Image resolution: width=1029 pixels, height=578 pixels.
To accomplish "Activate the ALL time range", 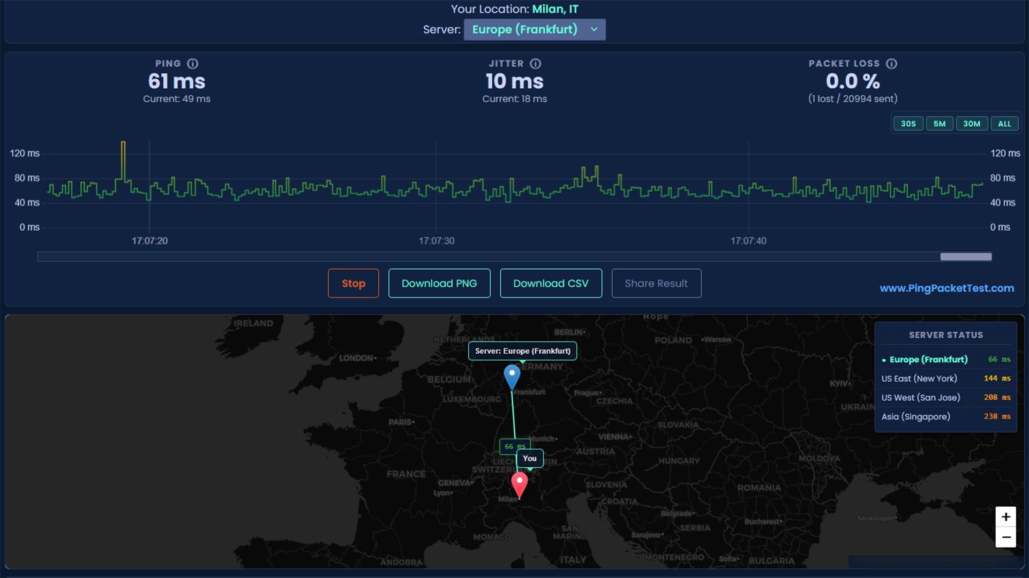I will pyautogui.click(x=1004, y=123).
